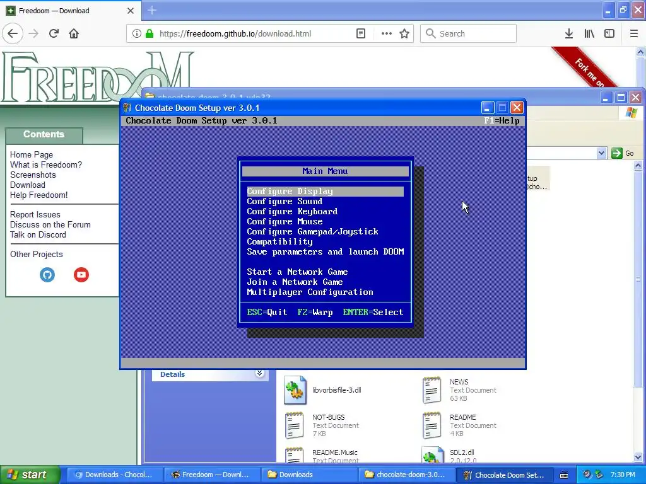The image size is (646, 484).
Task: Click F1=Help in setup header
Action: tap(502, 120)
